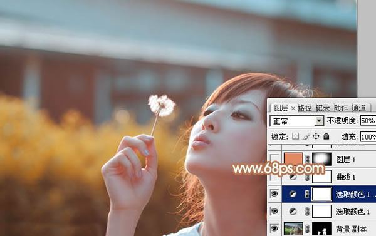
Task: Select the 曲线 1 layer name
Action: 345,177
